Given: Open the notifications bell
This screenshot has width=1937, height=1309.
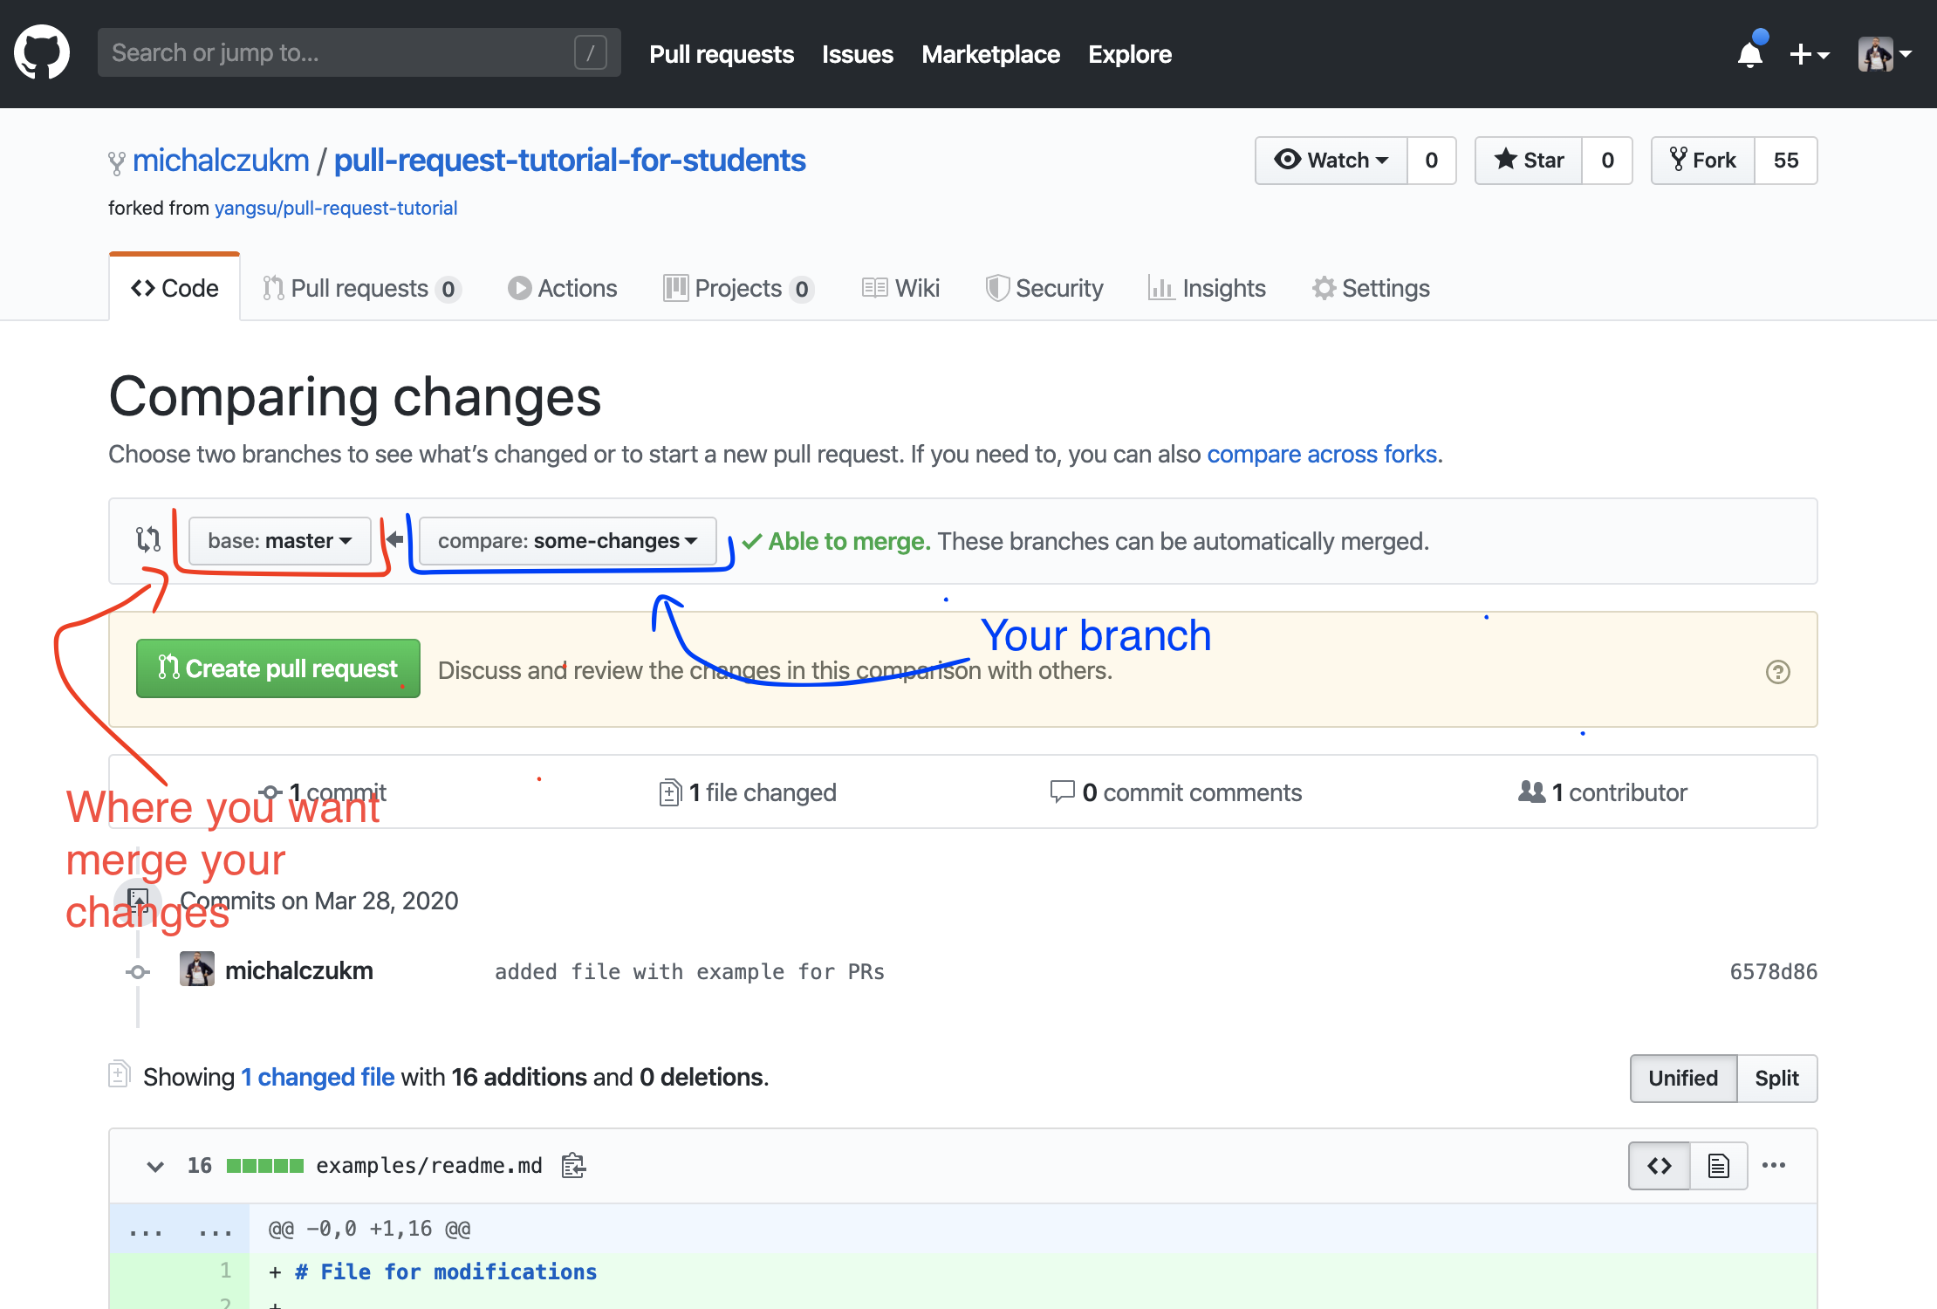Looking at the screenshot, I should [1750, 54].
